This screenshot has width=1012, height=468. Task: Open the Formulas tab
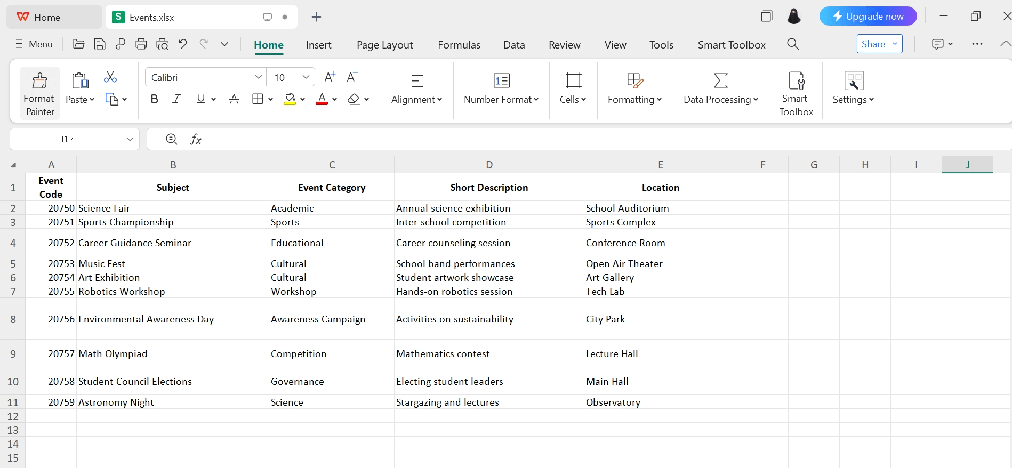459,45
